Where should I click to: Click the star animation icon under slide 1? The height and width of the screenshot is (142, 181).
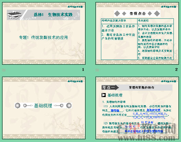pos(4,70)
